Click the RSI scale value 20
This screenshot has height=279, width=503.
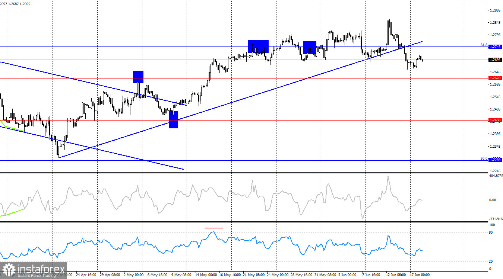491,262
